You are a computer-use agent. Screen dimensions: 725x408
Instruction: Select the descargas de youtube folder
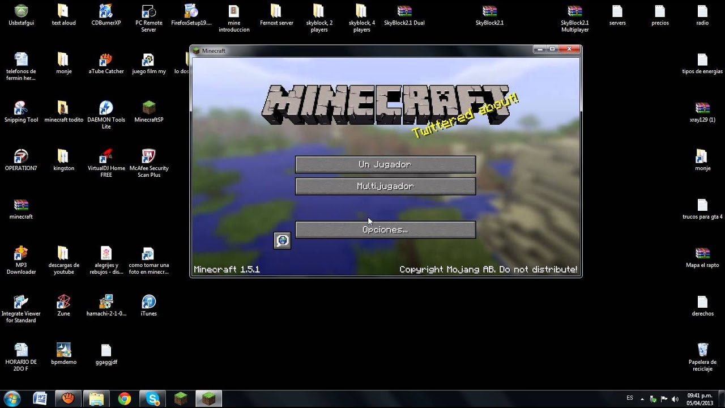[63, 261]
